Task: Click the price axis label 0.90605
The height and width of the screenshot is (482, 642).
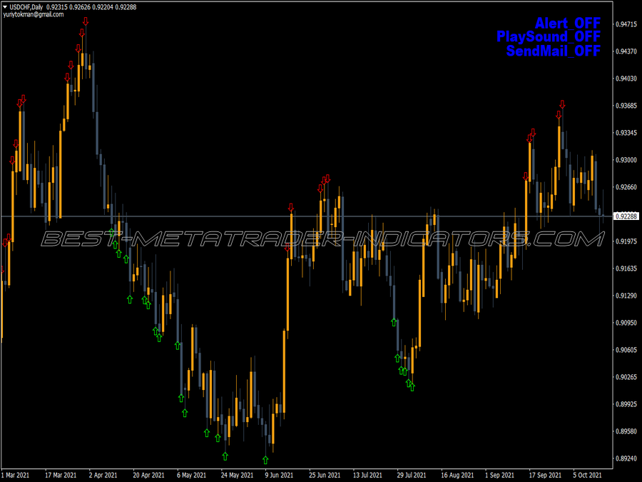Action: (x=626, y=350)
